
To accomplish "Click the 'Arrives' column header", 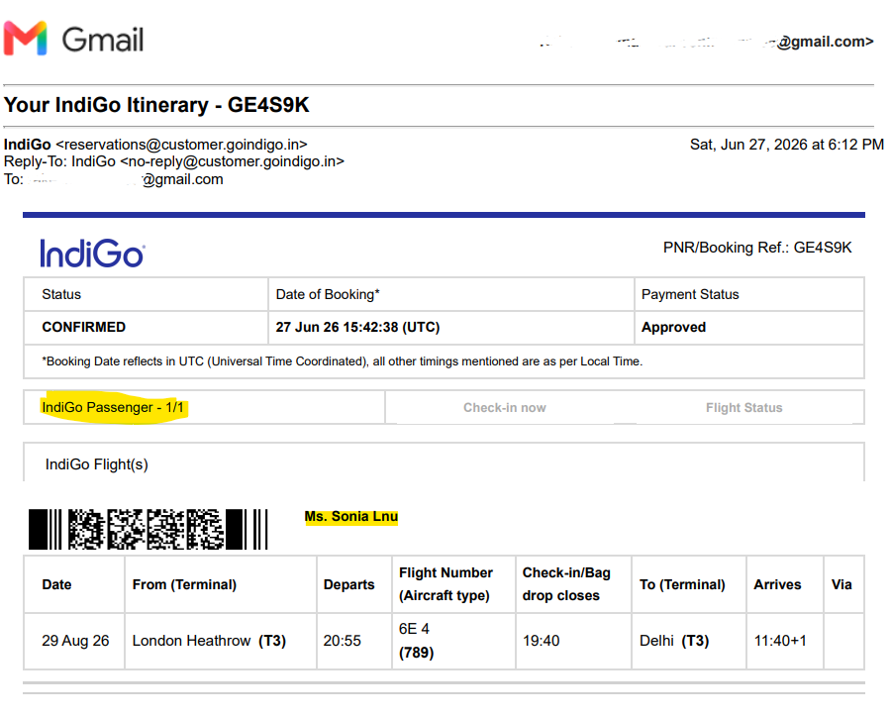I will tap(777, 584).
